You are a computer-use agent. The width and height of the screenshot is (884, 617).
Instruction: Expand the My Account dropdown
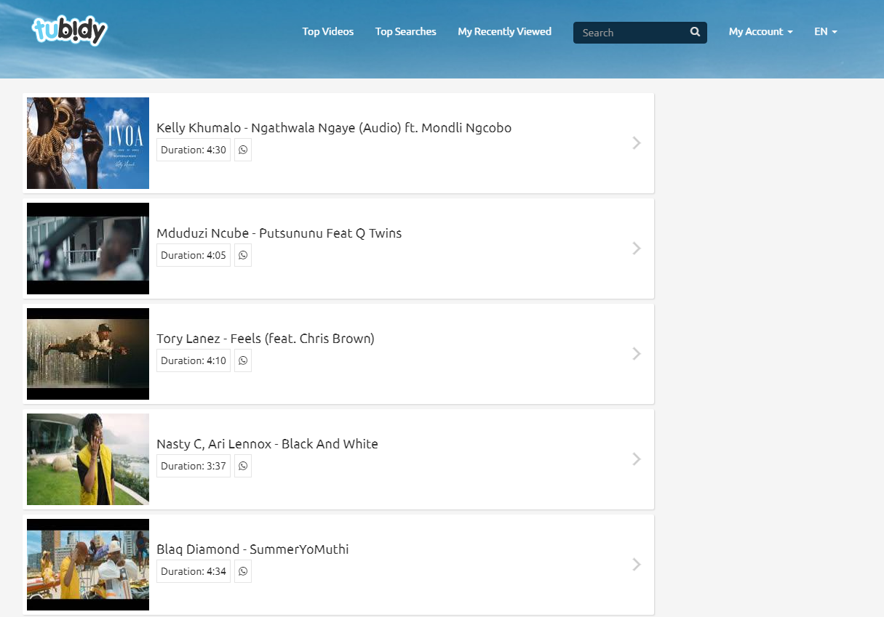[760, 32]
